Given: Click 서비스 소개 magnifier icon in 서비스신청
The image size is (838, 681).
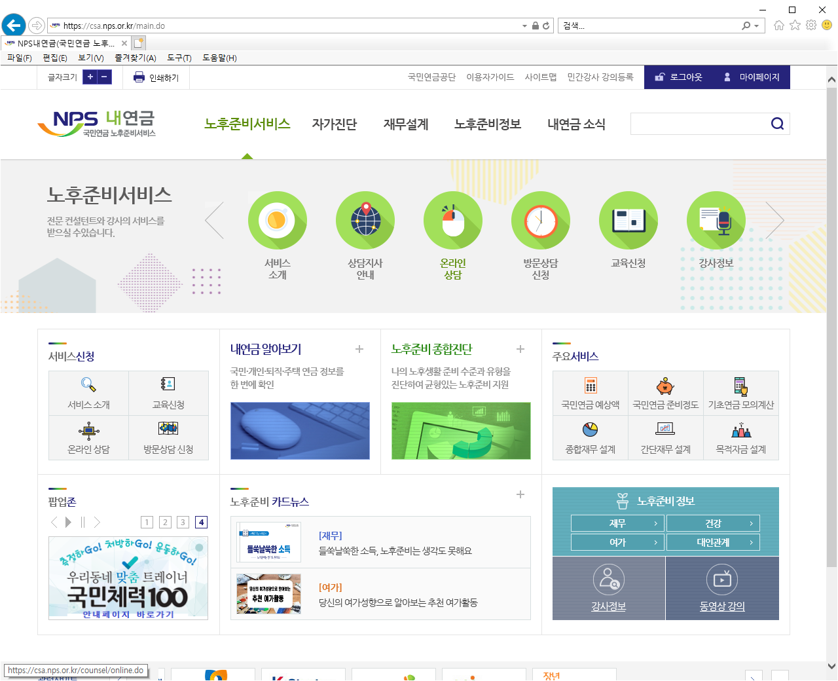Looking at the screenshot, I should point(88,384).
